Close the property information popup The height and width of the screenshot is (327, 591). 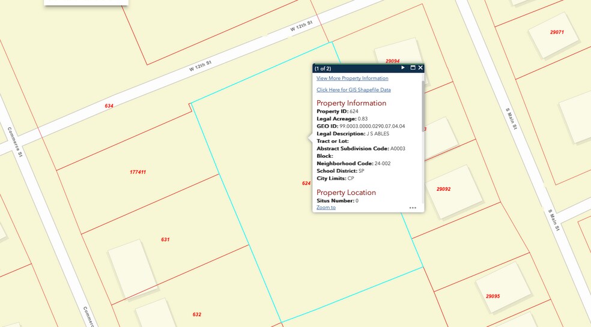[420, 68]
